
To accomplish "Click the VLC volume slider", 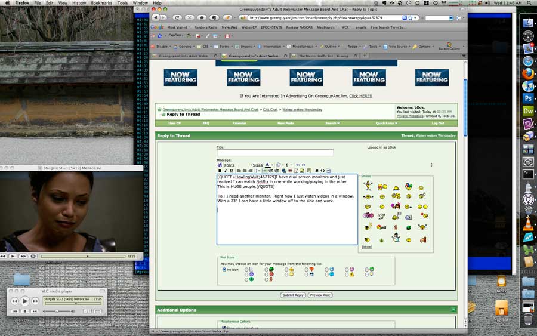I will coord(57,311).
